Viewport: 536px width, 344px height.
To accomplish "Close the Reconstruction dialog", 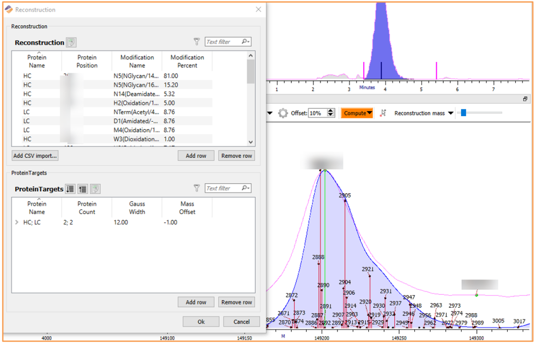I will [259, 9].
